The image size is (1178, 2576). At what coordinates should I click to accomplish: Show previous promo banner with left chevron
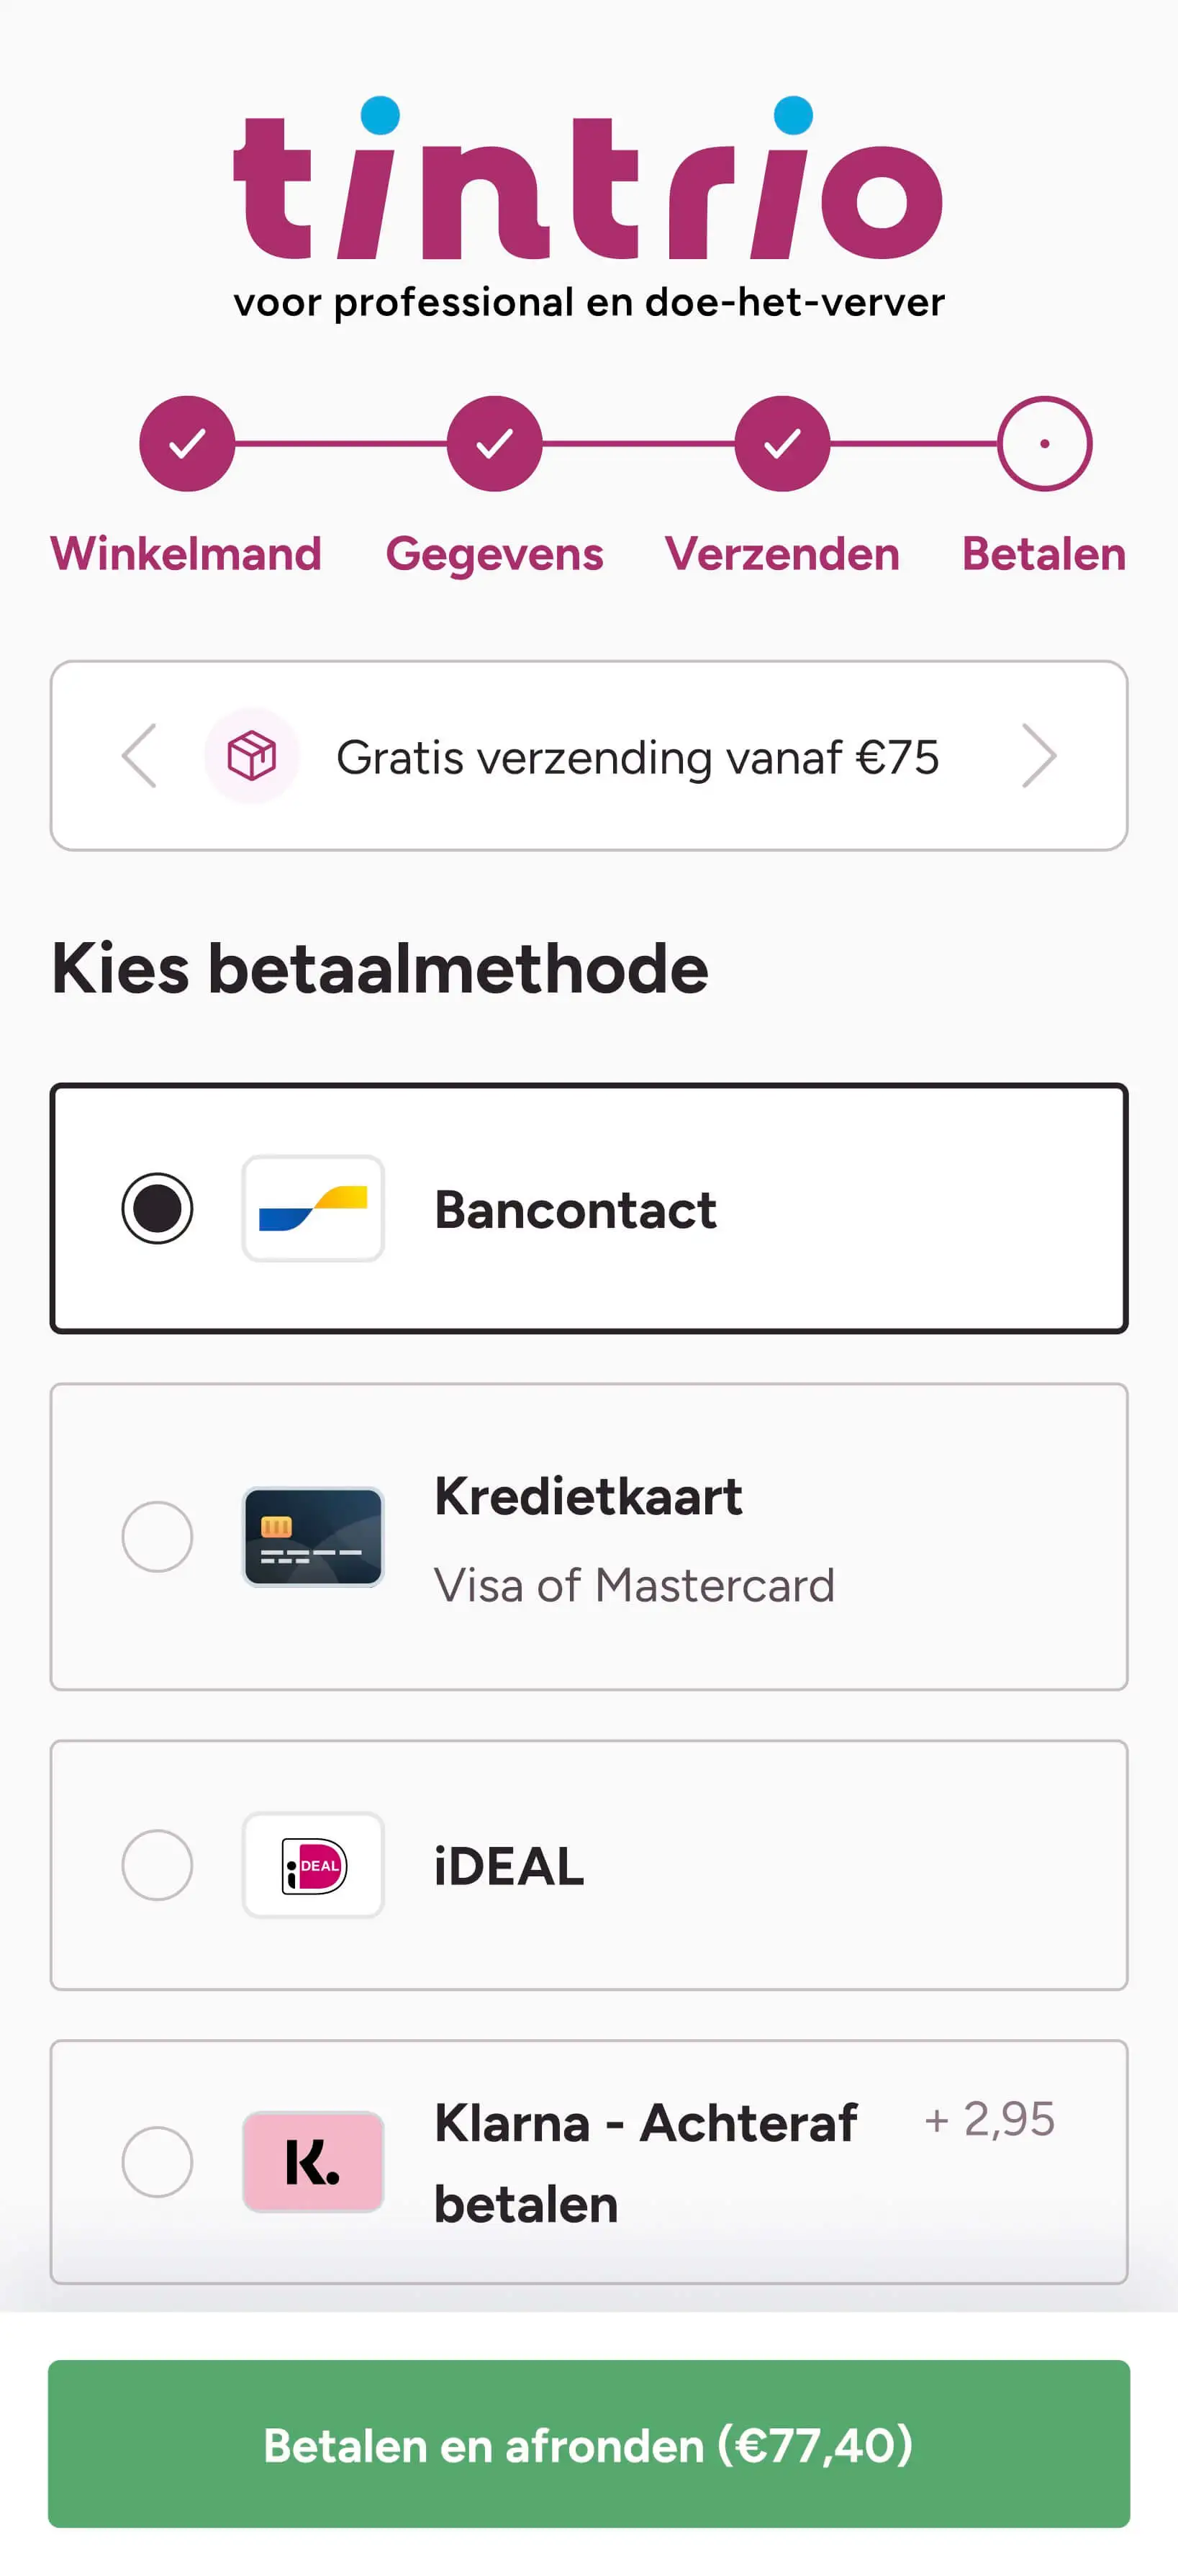[139, 755]
